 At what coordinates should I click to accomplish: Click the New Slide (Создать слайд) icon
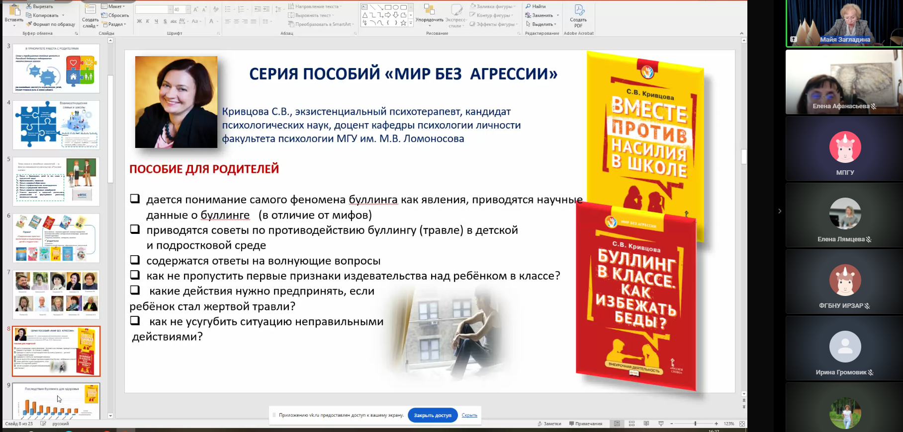tap(90, 9)
